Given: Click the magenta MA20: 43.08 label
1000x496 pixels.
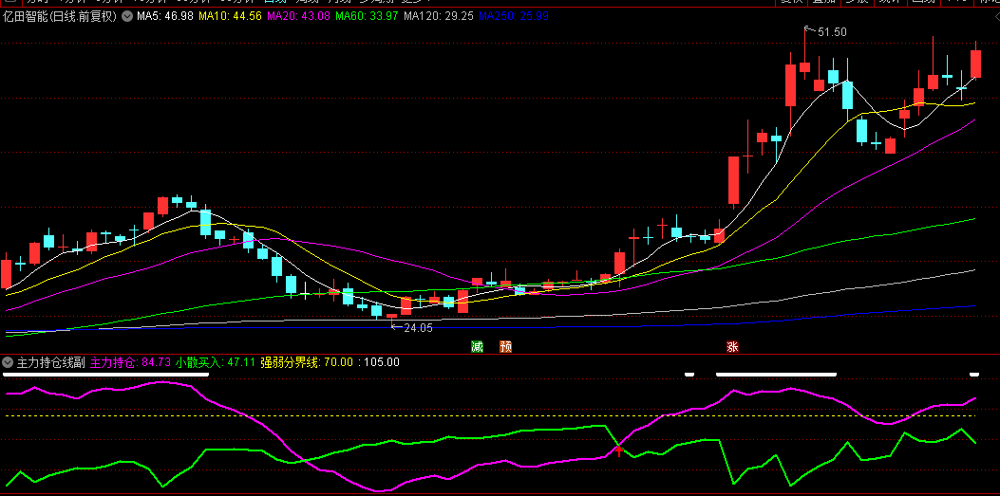Looking at the screenshot, I should [x=298, y=16].
